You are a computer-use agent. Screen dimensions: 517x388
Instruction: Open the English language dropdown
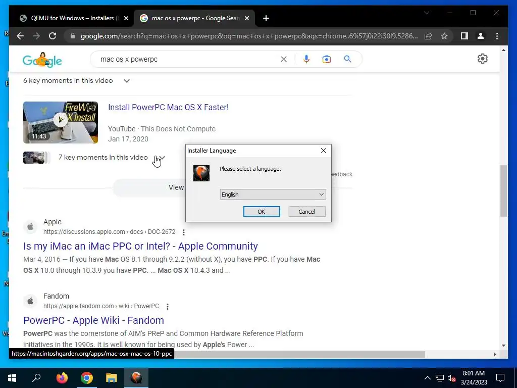pyautogui.click(x=273, y=195)
